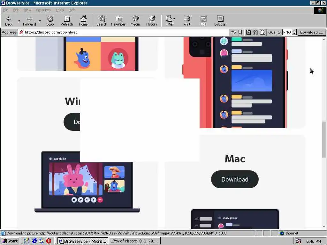
Task: Click the bookmark ribbon icon
Action: coord(240,32)
